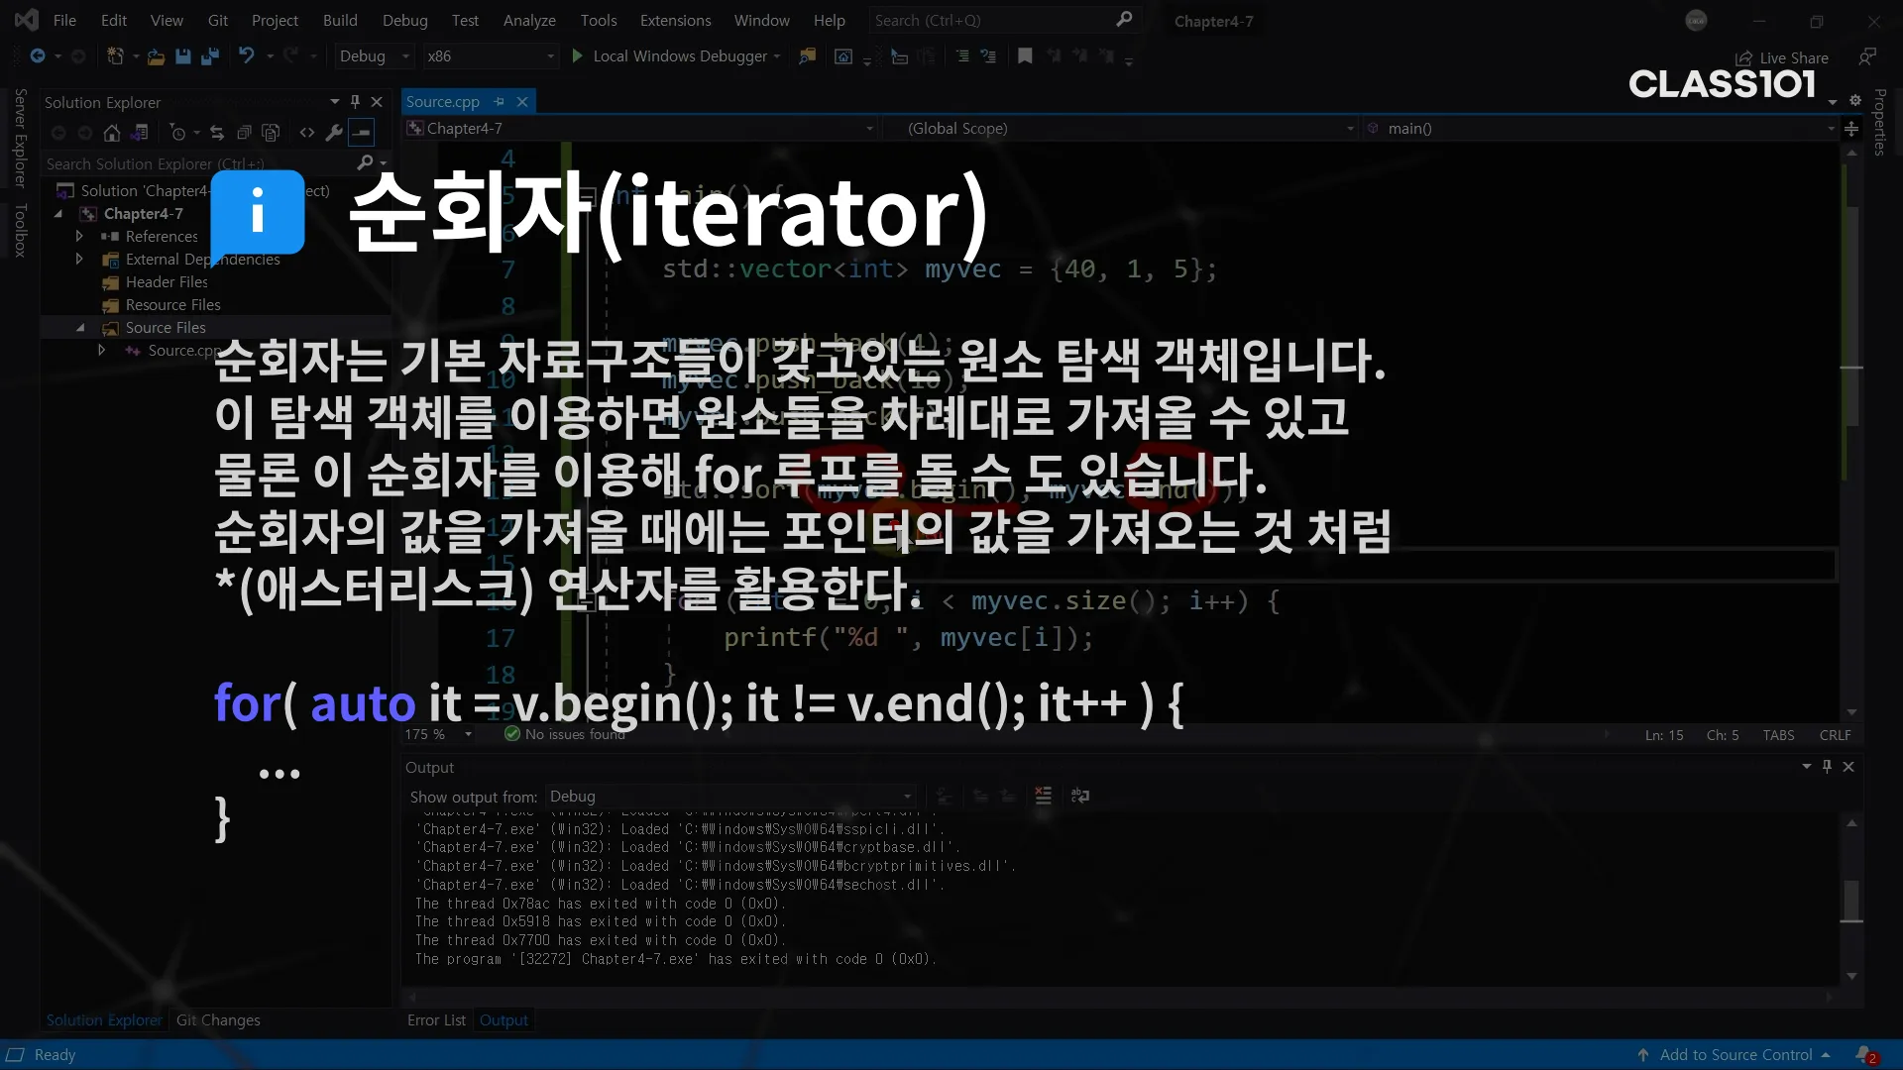Click Add to Source Control button
The image size is (1903, 1070).
coord(1735,1055)
